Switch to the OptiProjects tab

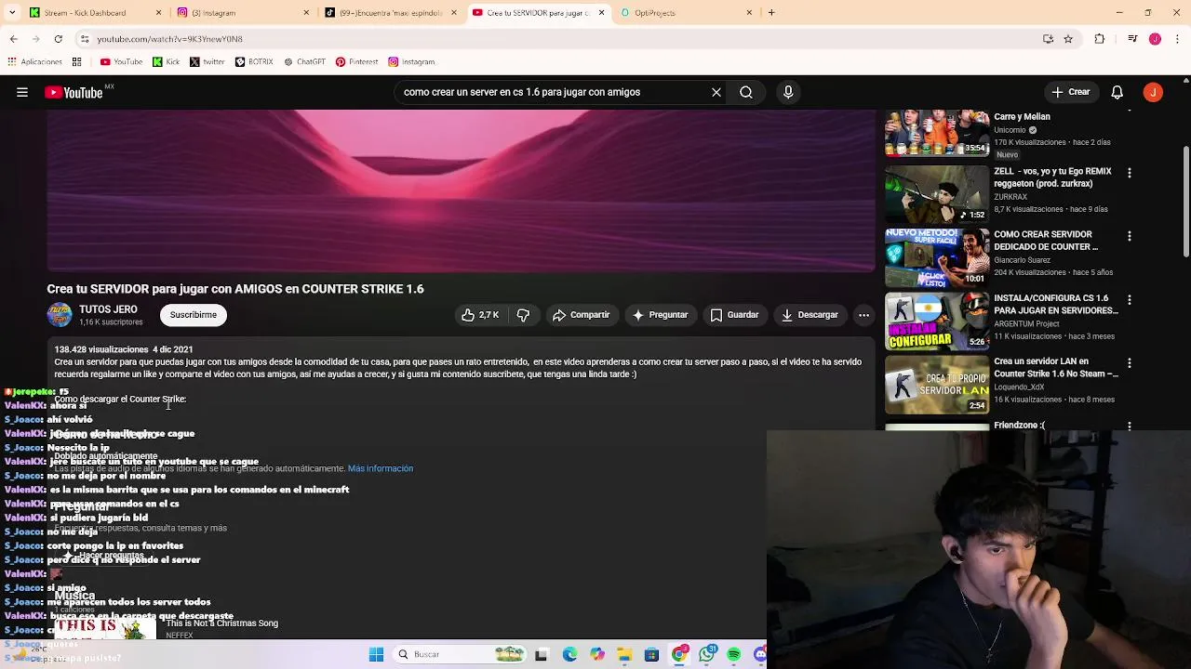click(x=687, y=13)
